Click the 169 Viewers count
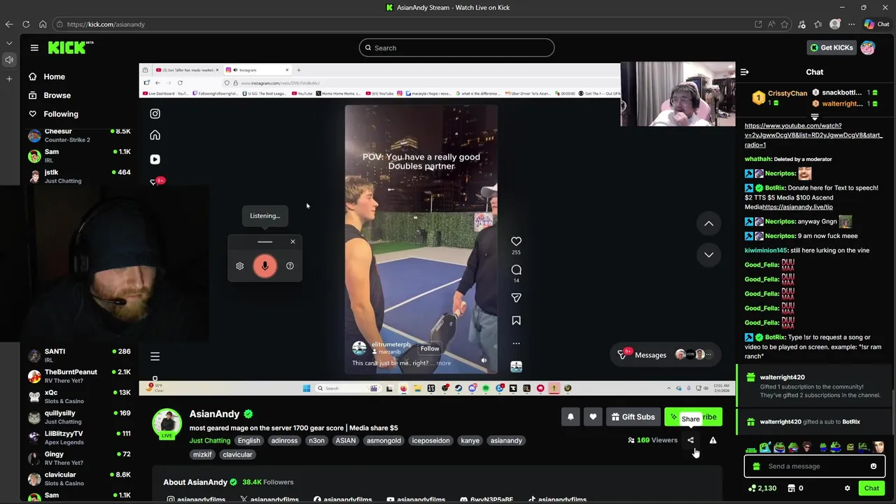 [x=652, y=440]
